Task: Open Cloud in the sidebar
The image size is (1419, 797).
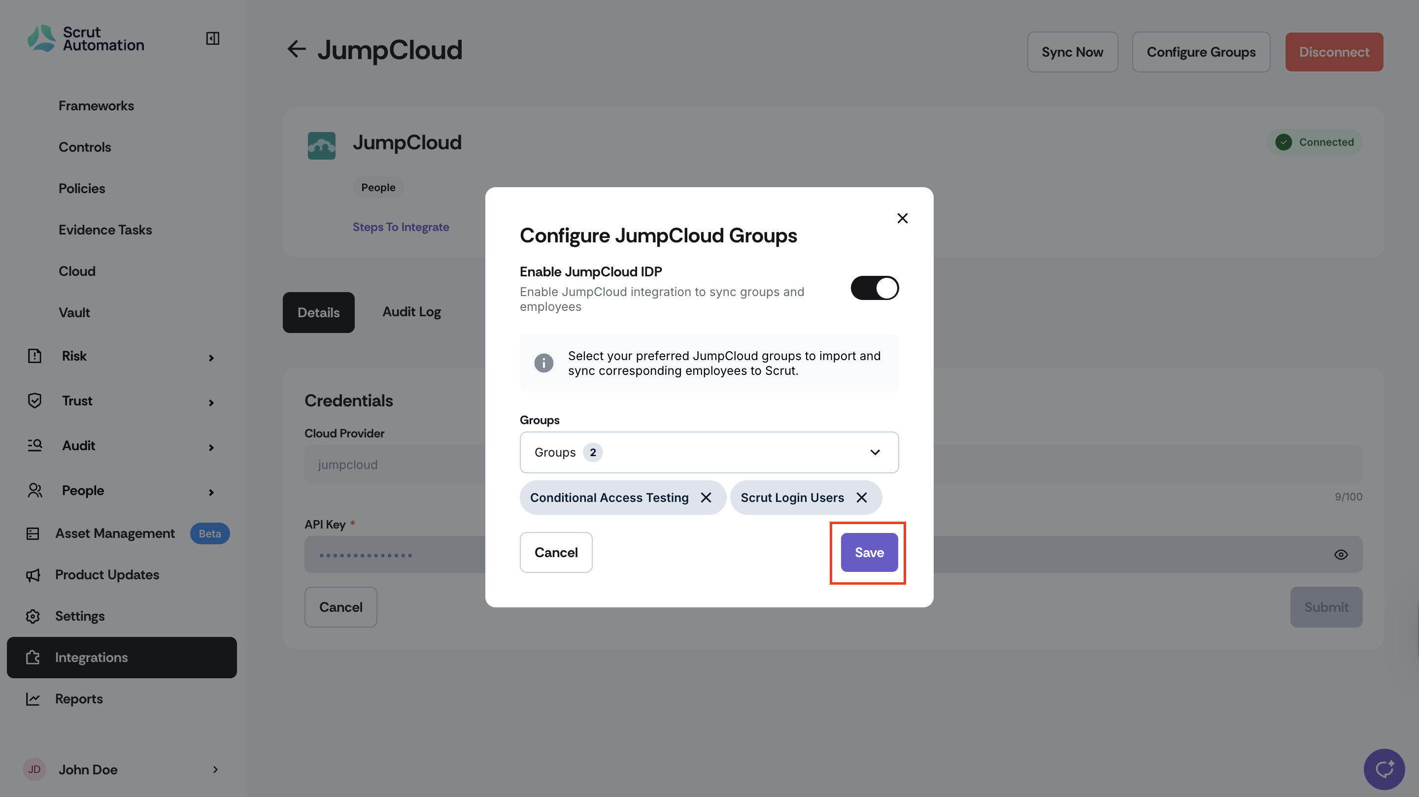Action: 77,271
